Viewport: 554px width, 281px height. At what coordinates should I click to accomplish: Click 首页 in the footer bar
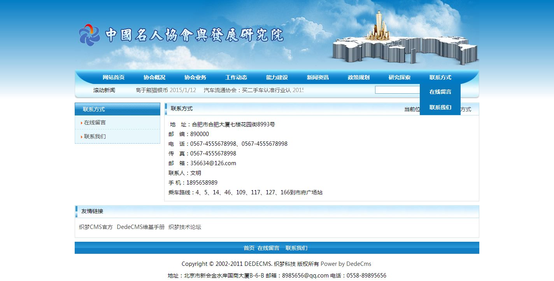point(249,248)
